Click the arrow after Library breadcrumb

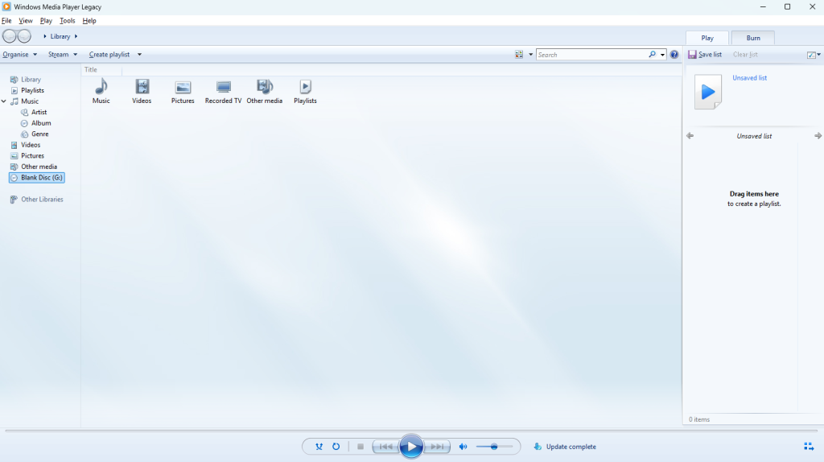[76, 37]
